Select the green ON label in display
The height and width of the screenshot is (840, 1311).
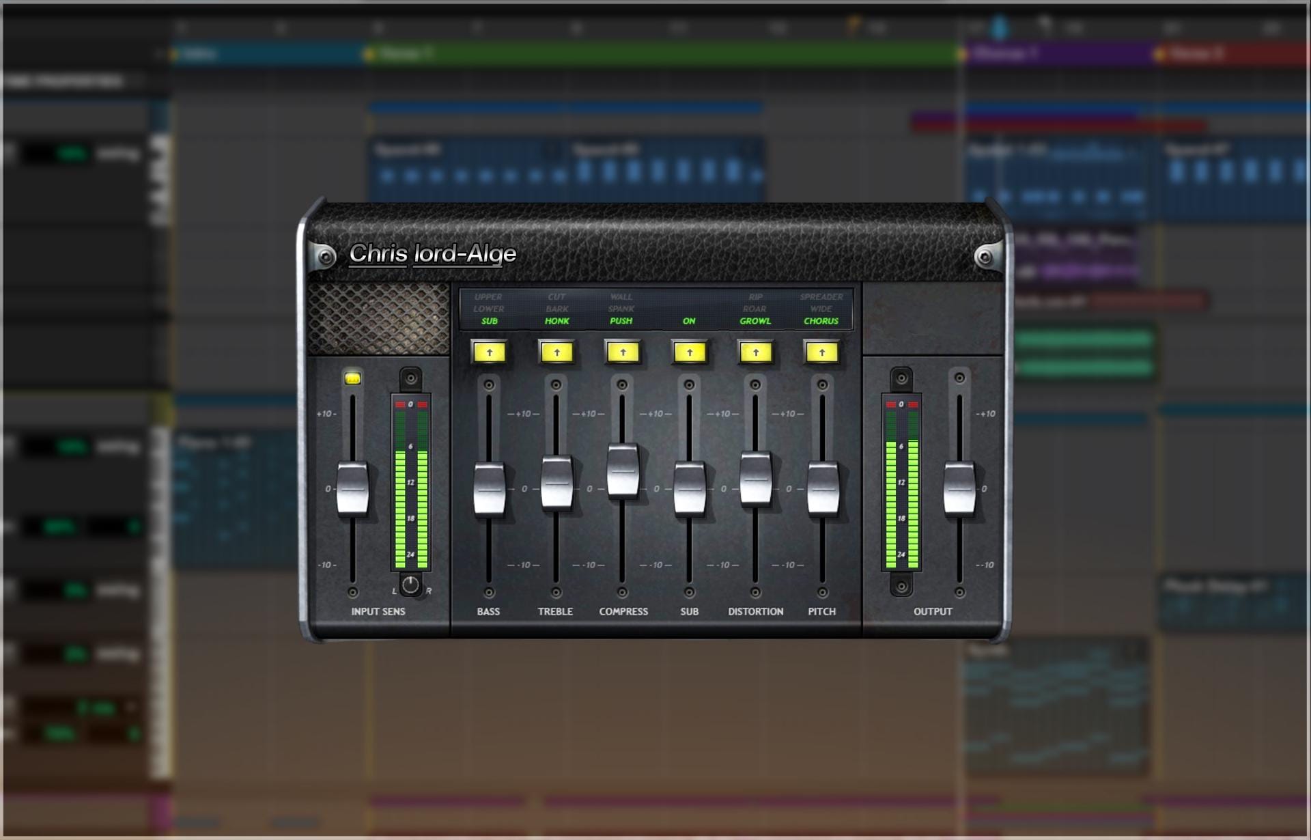pos(689,321)
